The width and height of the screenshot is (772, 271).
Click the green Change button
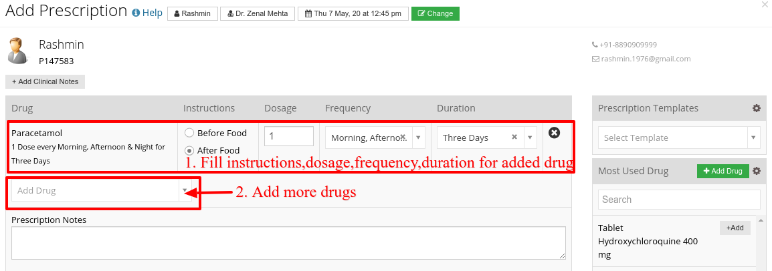436,14
